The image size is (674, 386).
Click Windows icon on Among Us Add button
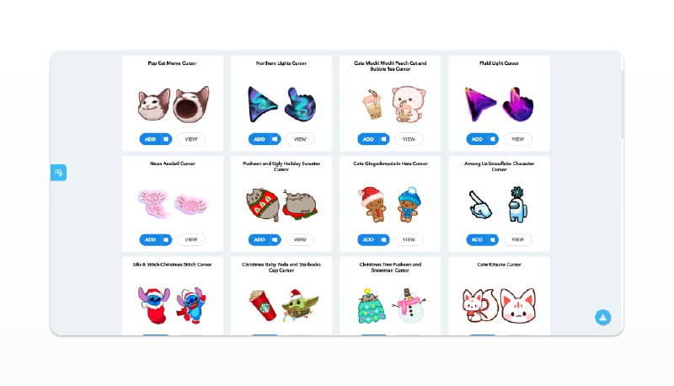[x=493, y=239]
